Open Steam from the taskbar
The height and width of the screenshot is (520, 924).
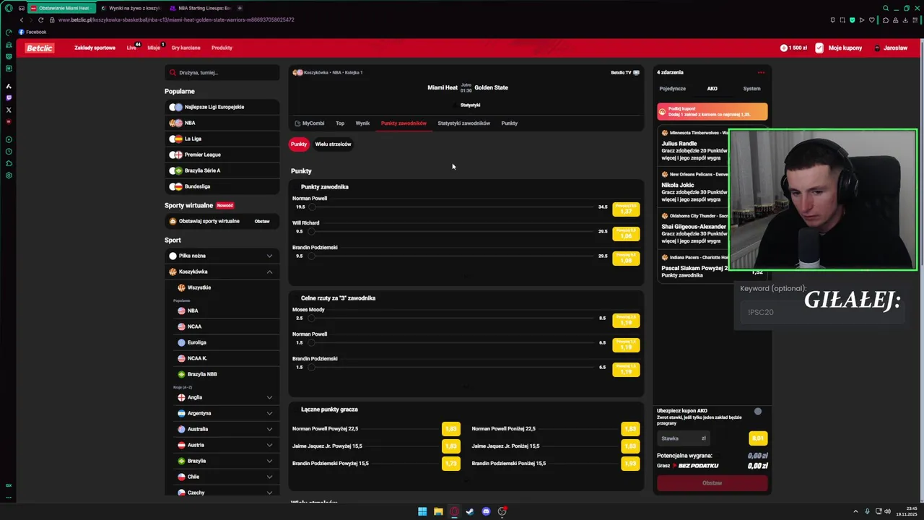pyautogui.click(x=470, y=511)
